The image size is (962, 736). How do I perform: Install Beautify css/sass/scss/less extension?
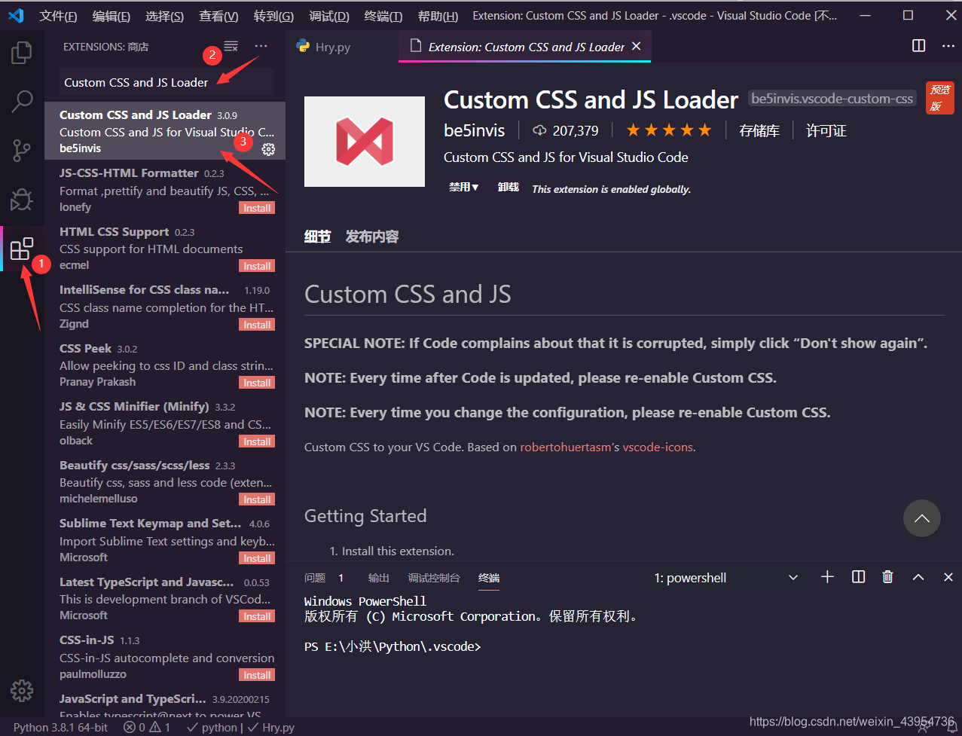(257, 499)
